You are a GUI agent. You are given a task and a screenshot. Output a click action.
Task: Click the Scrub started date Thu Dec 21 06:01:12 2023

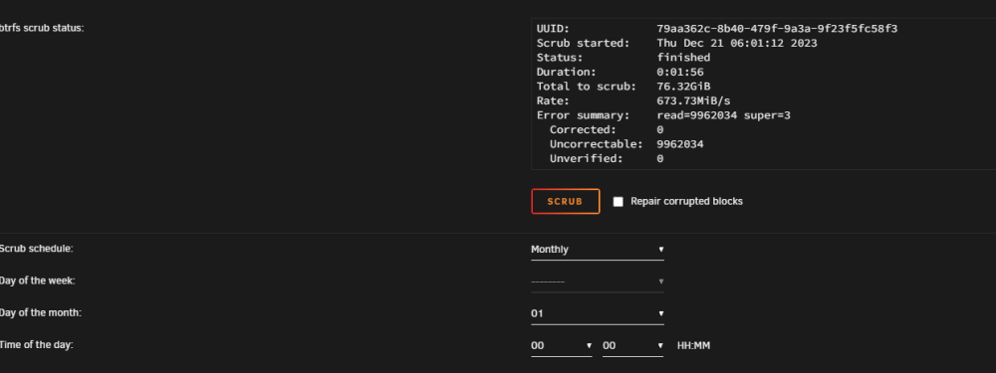(x=737, y=43)
